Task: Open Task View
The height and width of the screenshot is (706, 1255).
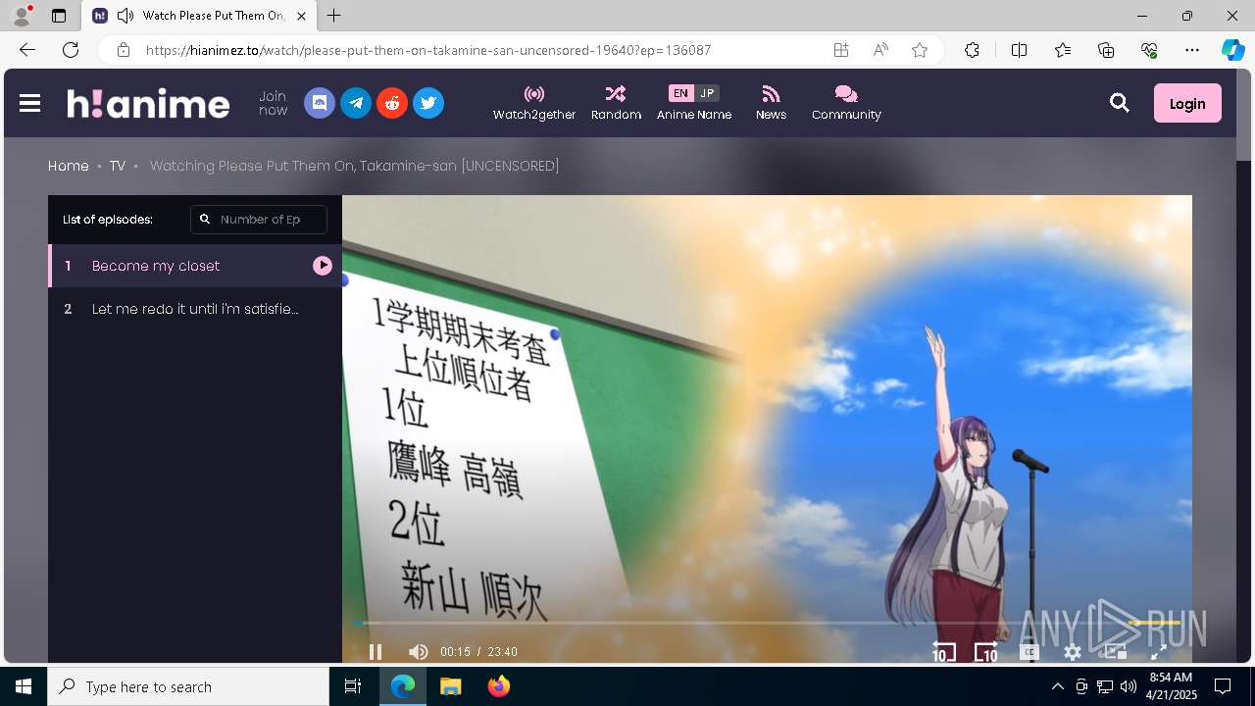Action: coord(353,686)
